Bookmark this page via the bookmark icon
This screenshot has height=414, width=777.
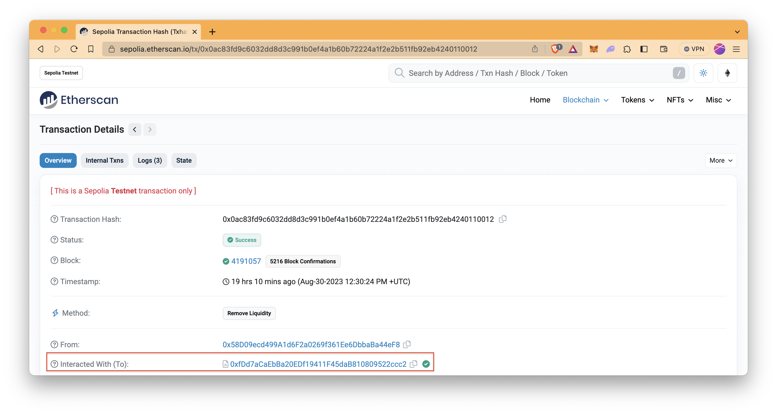(x=91, y=49)
